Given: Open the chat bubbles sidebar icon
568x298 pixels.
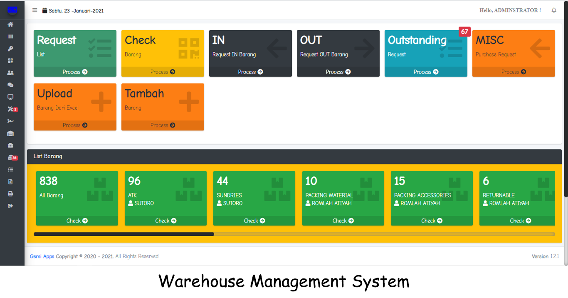Looking at the screenshot, I should tap(10, 85).
